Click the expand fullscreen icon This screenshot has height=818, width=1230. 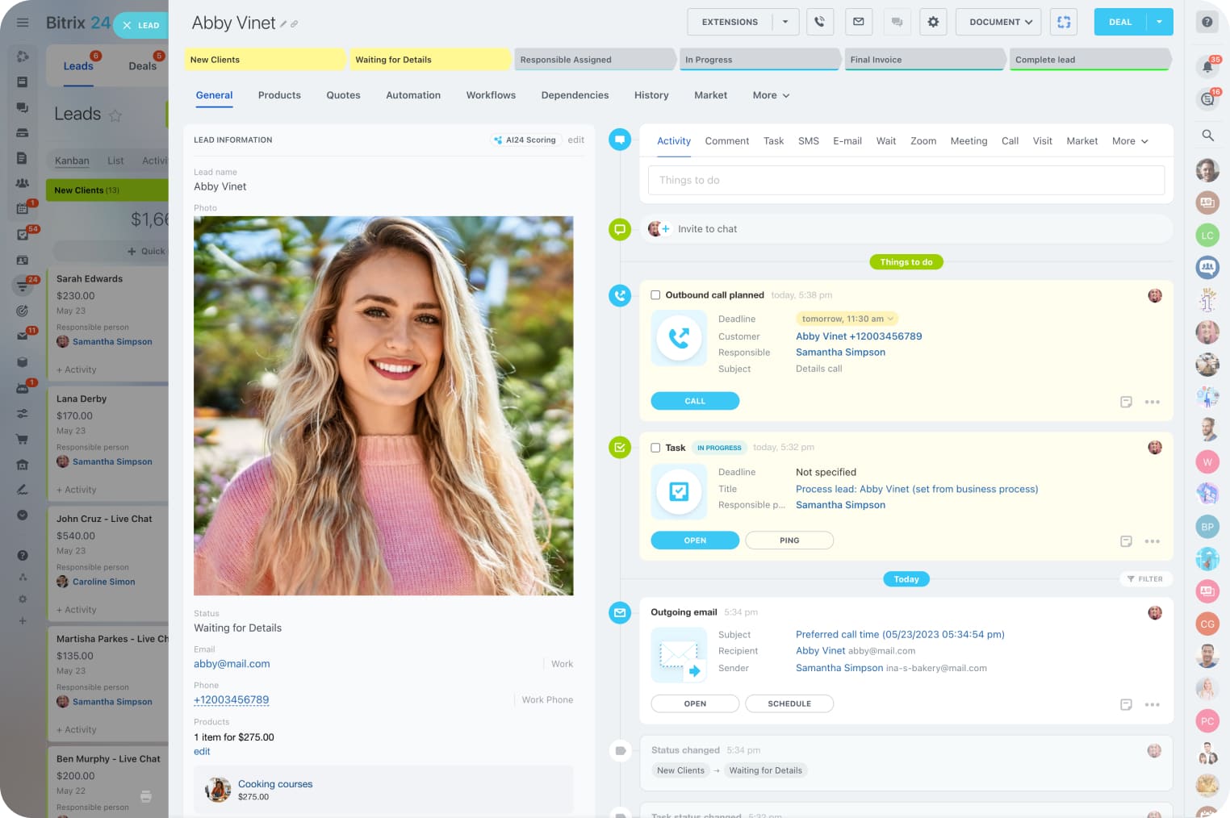[x=1064, y=22]
